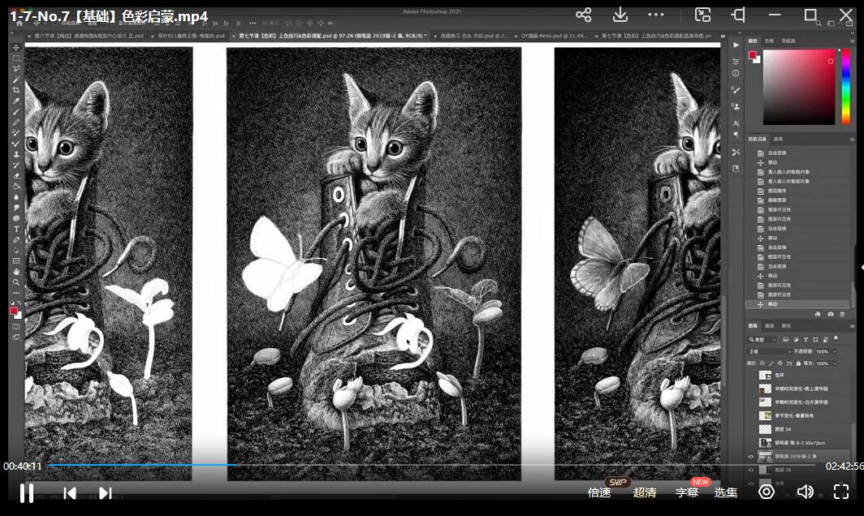The width and height of the screenshot is (864, 516).
Task: Enter fullscreen mode in video player
Action: click(841, 491)
